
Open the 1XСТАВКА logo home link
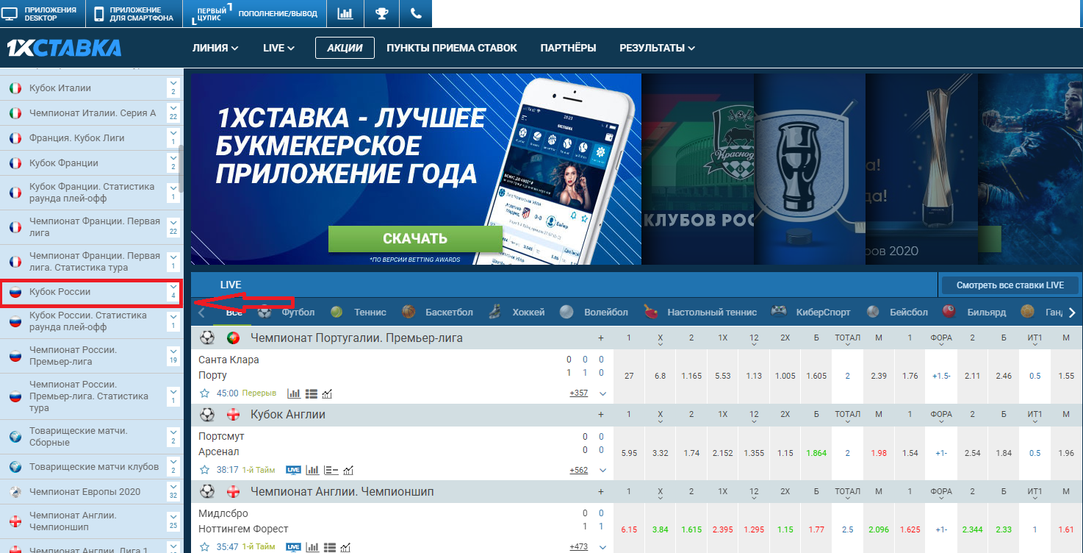[65, 48]
